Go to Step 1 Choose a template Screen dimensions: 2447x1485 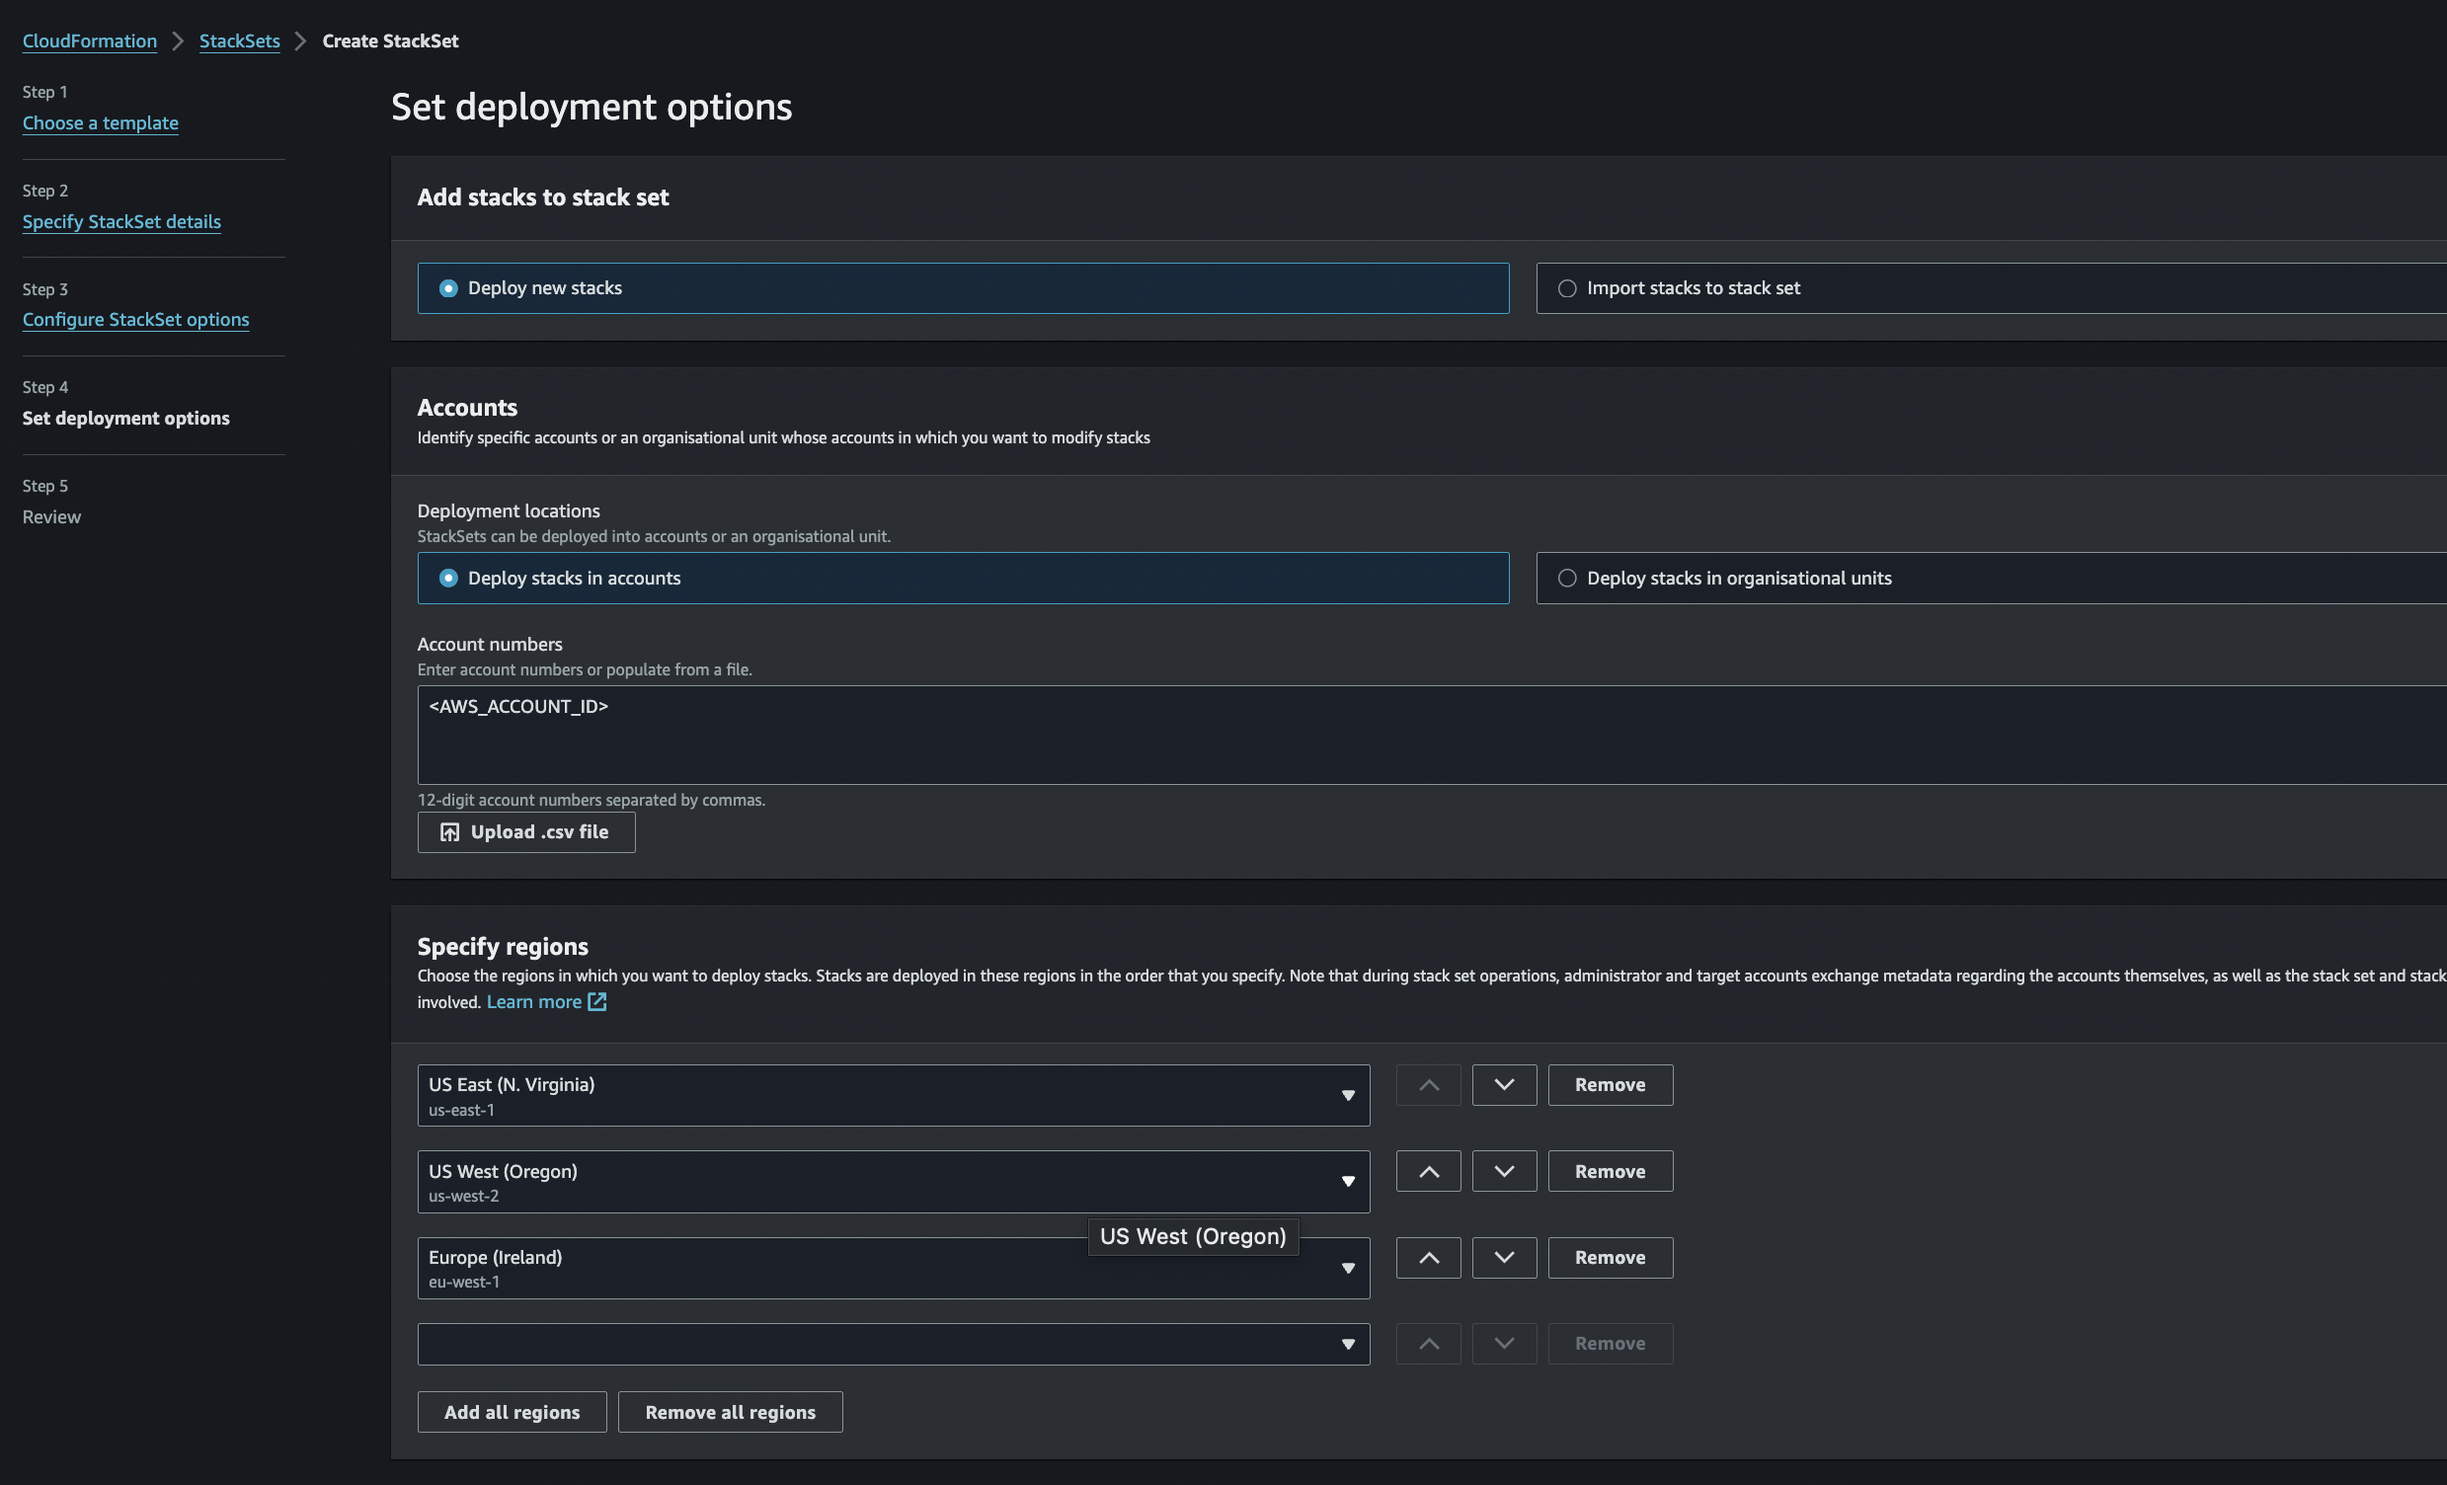pos(101,123)
